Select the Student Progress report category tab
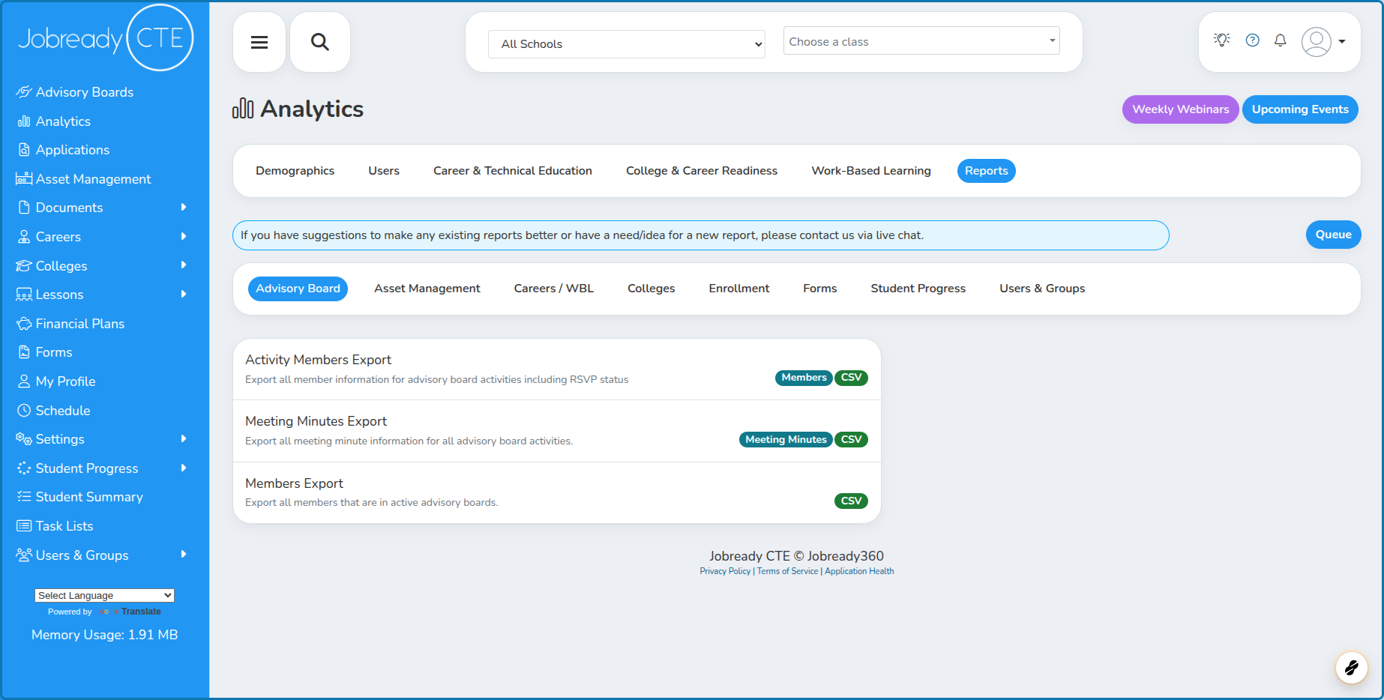Screen dimensions: 1384x700 click(918, 289)
